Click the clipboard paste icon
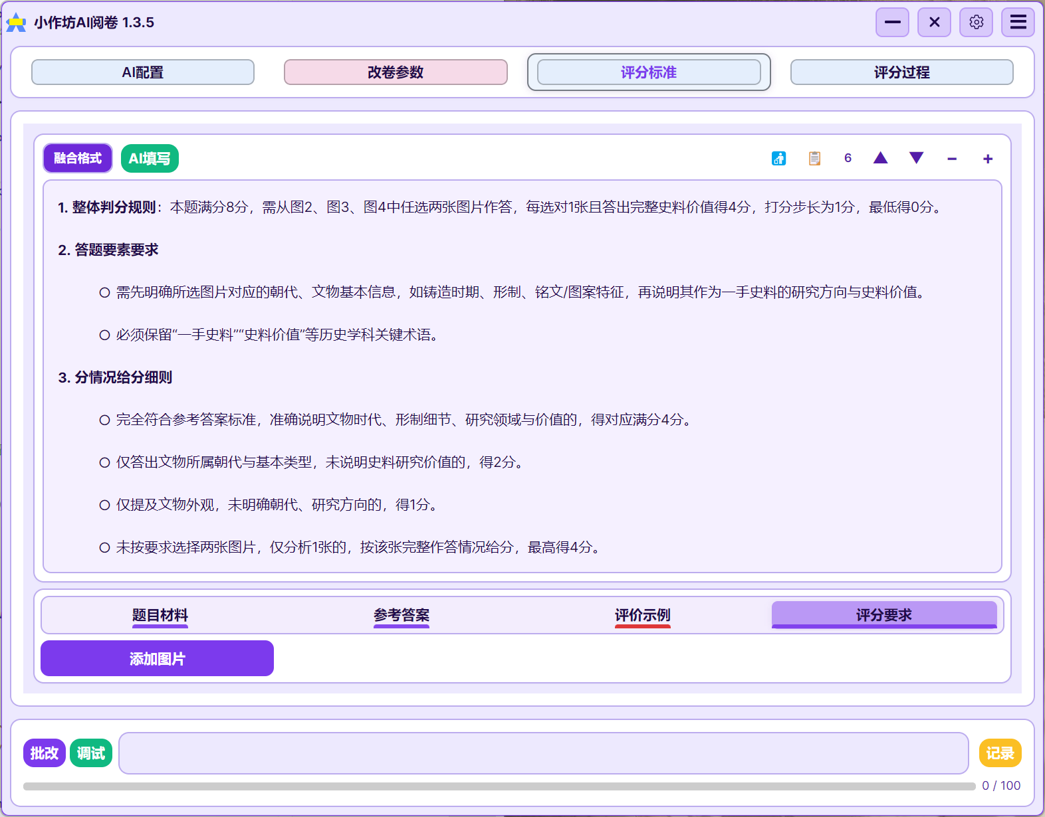1045x817 pixels. point(814,158)
